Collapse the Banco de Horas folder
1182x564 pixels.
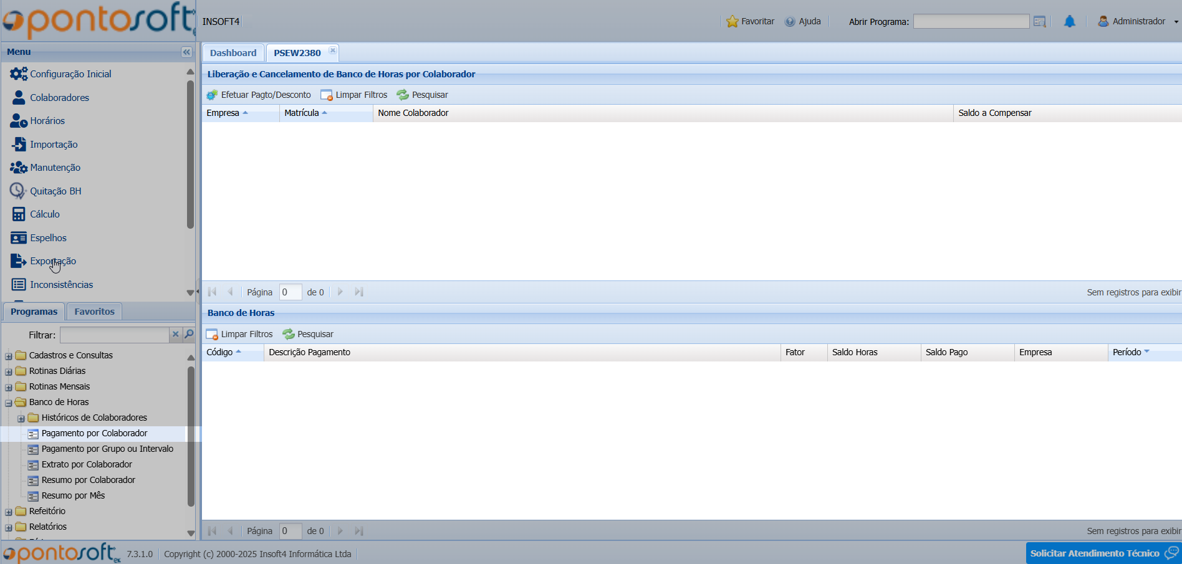[x=9, y=403]
